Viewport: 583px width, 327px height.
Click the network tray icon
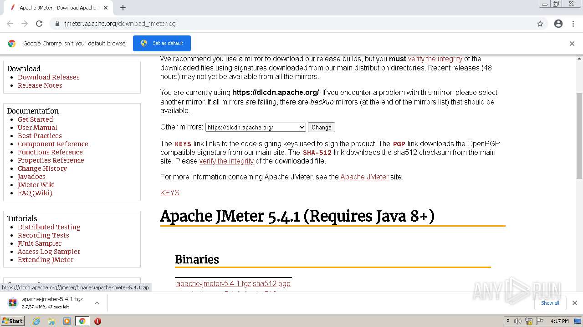click(529, 321)
